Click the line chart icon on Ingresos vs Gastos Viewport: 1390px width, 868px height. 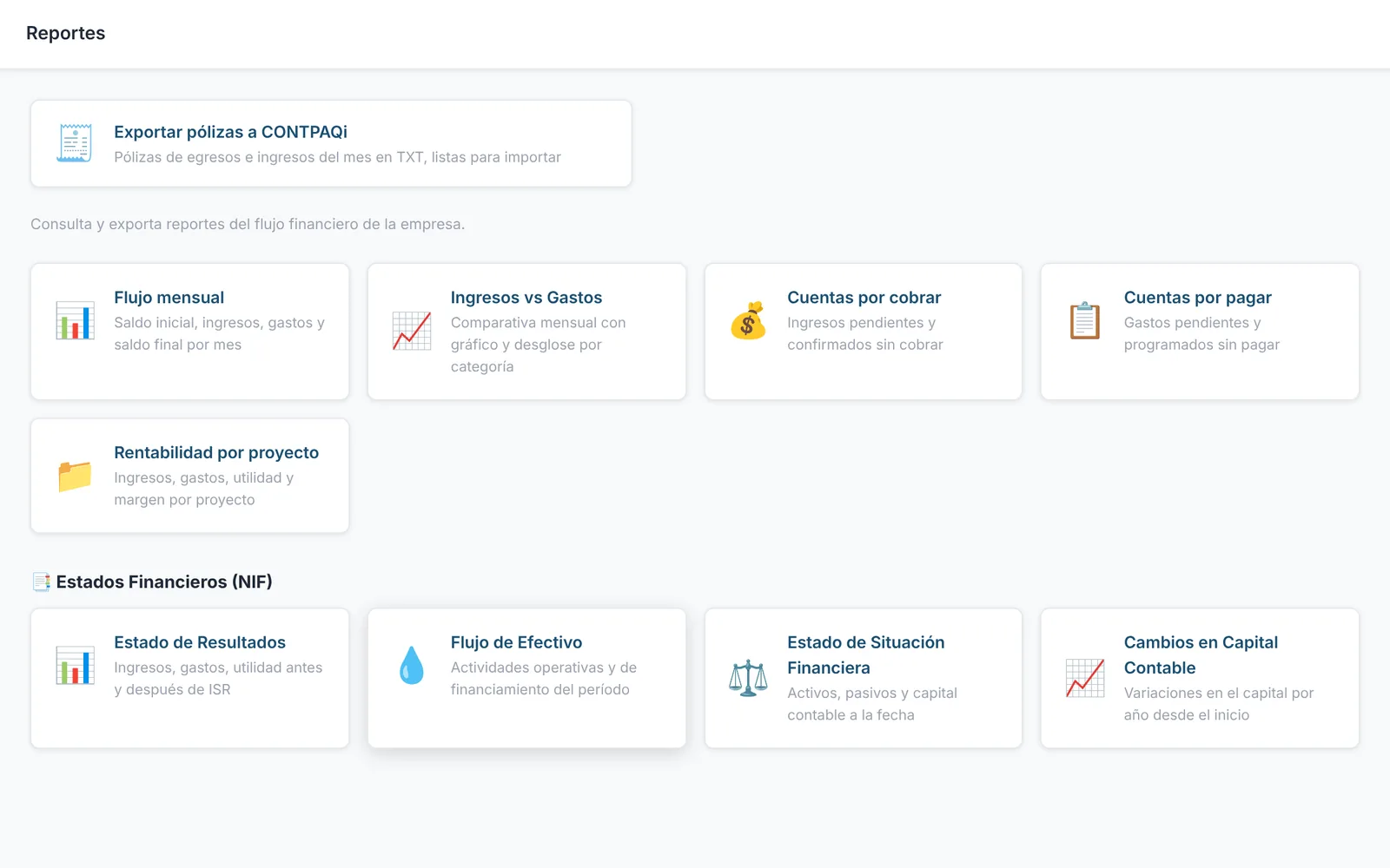tap(412, 331)
